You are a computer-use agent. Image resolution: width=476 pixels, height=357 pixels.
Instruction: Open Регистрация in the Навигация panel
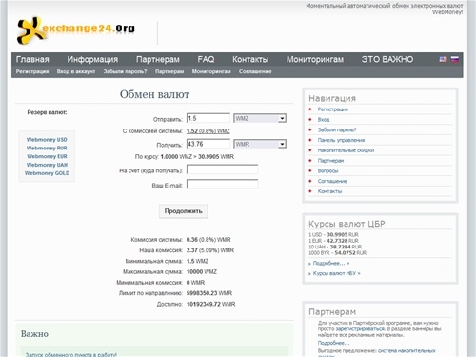pos(333,109)
